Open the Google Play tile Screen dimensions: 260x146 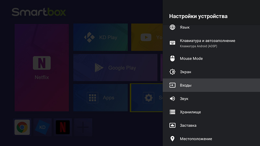115,67
